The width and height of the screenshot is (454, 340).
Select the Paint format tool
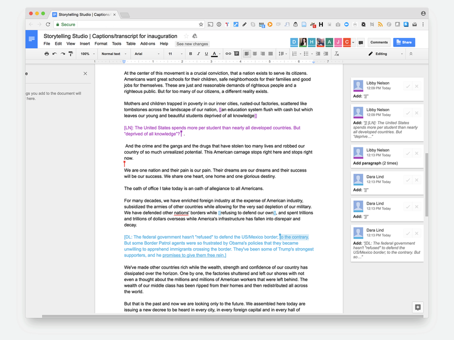coord(70,54)
